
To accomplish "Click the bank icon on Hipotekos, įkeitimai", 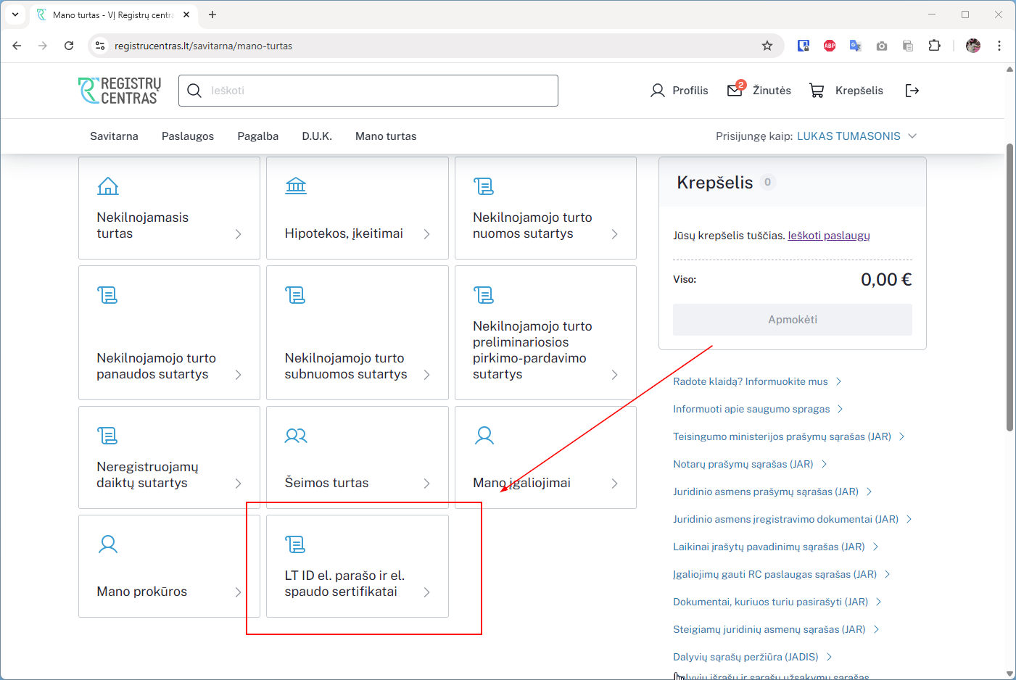I will [x=296, y=186].
